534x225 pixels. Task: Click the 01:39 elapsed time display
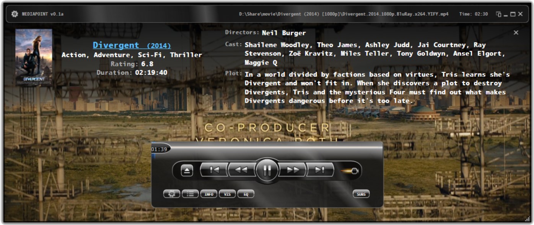point(159,149)
